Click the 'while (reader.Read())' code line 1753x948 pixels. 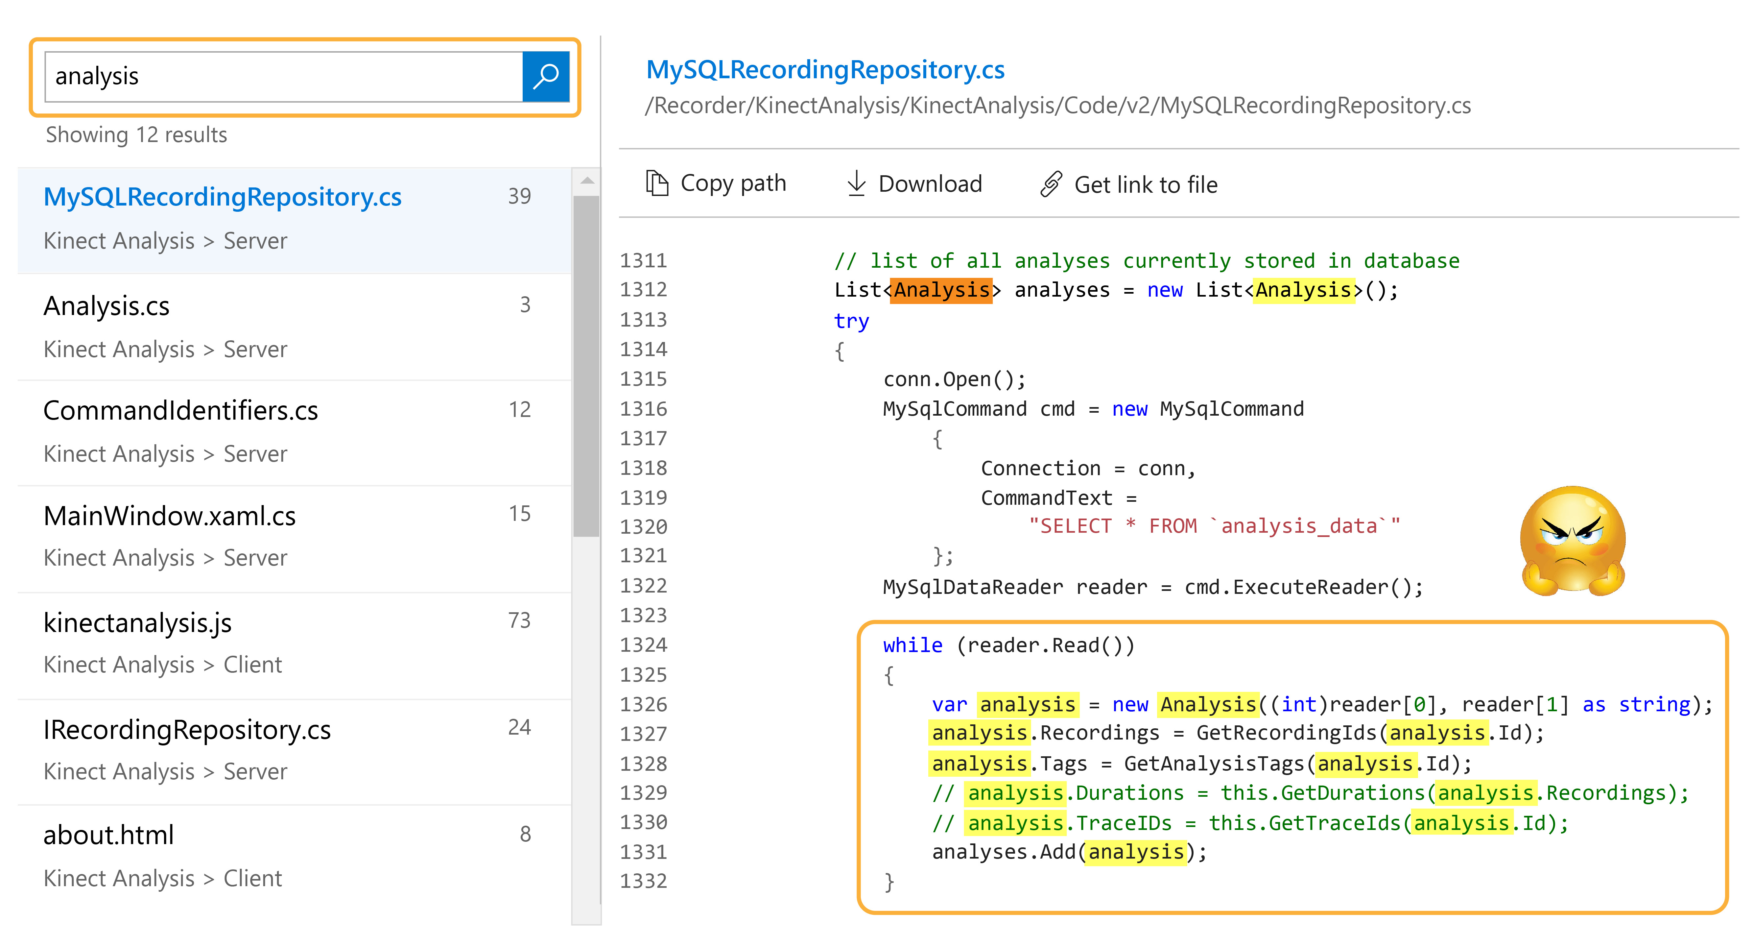click(x=1008, y=645)
